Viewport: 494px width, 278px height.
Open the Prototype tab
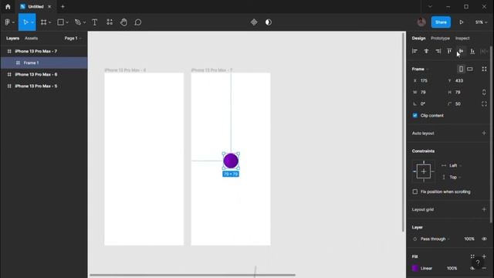pyautogui.click(x=440, y=38)
